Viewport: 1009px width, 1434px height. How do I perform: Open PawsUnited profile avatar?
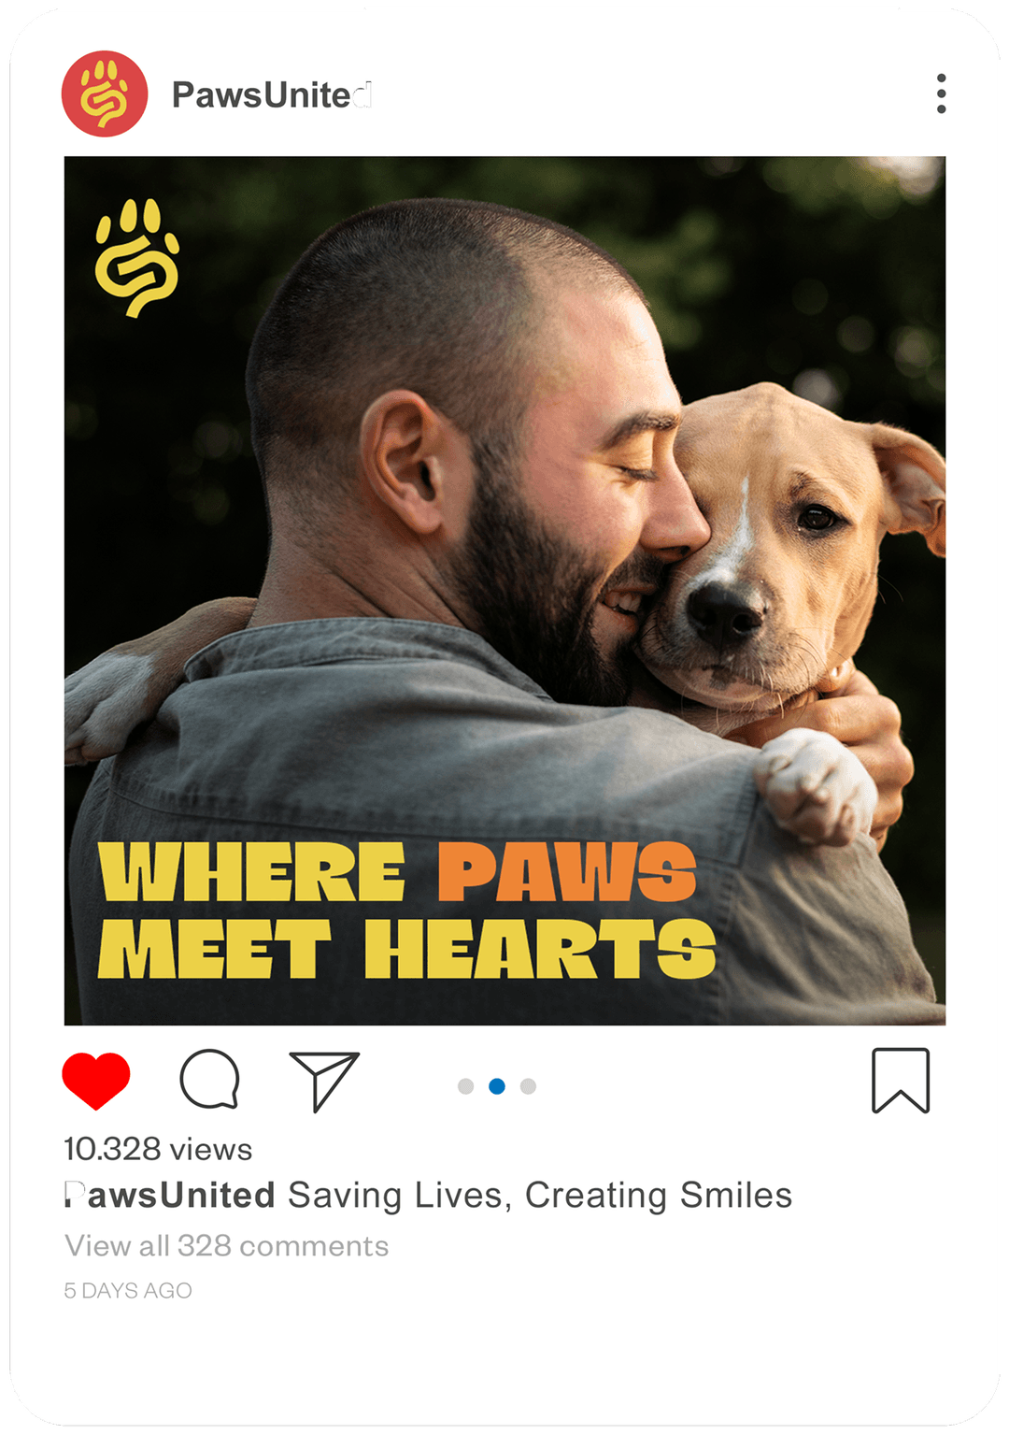tap(105, 93)
